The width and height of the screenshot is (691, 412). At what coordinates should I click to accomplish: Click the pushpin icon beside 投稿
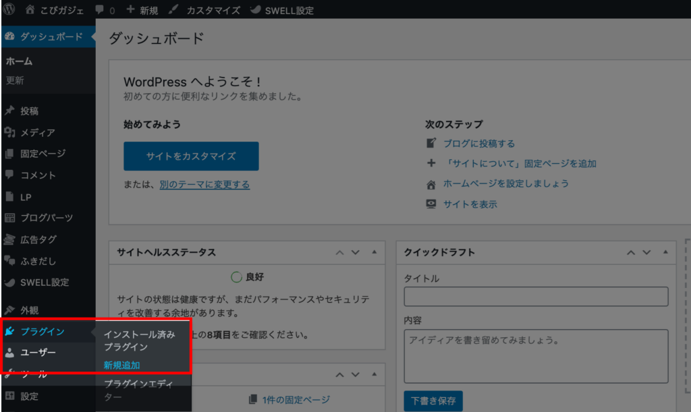pos(9,111)
